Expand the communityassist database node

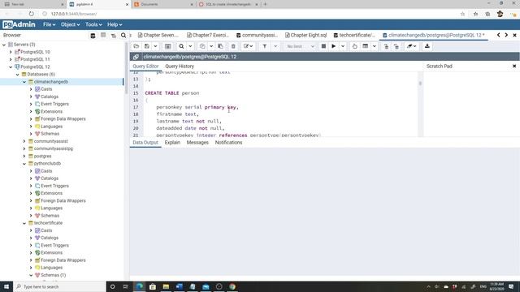[x=24, y=141]
